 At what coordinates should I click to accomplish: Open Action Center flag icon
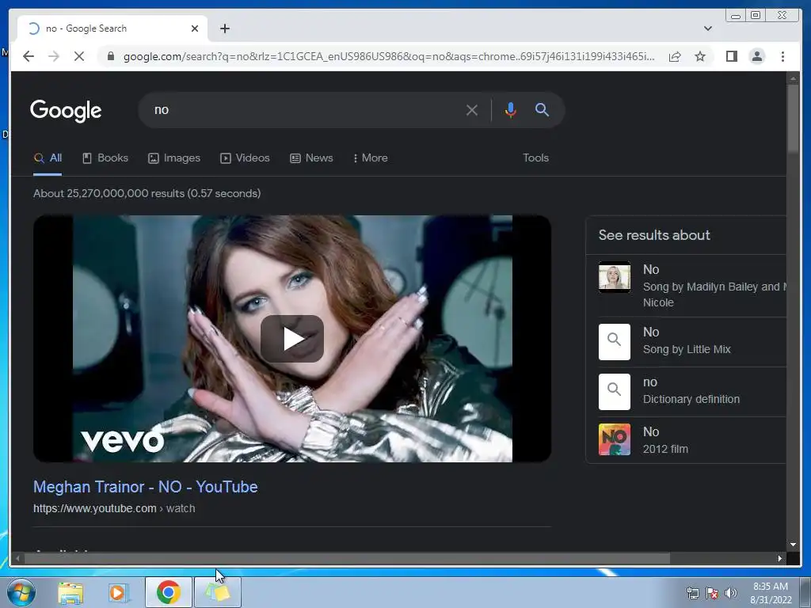point(712,593)
